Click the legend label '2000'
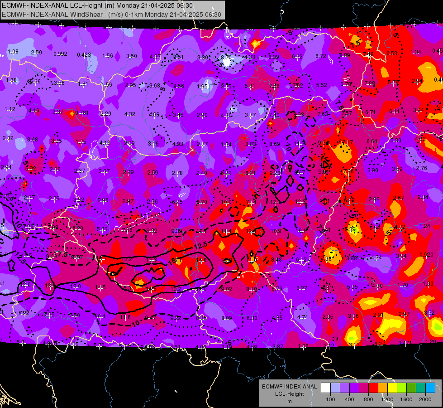 [425, 399]
